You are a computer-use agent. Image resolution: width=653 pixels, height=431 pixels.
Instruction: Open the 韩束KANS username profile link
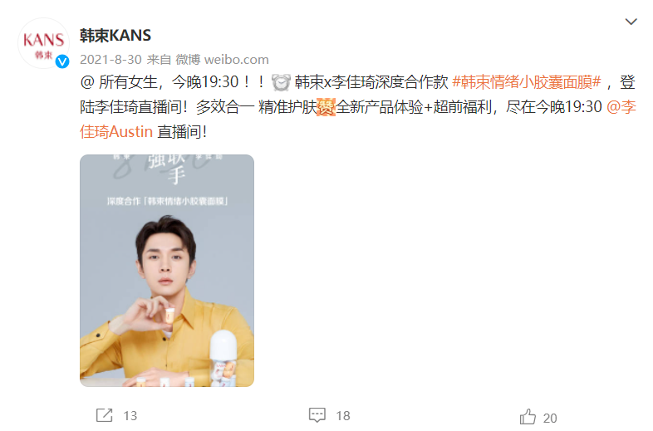point(115,36)
